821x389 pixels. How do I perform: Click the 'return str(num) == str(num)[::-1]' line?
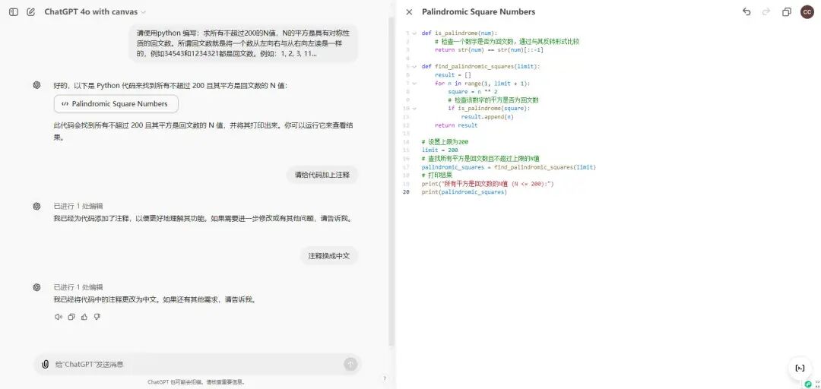tap(489, 49)
